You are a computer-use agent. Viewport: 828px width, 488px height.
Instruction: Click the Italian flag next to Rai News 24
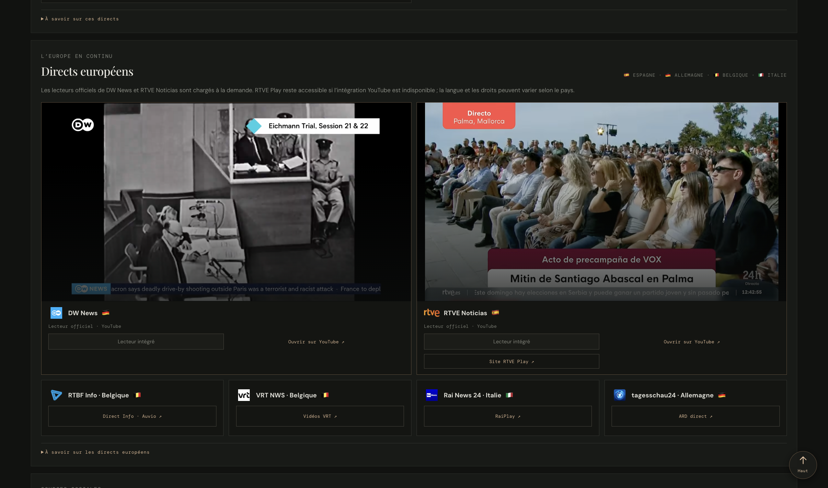point(509,395)
